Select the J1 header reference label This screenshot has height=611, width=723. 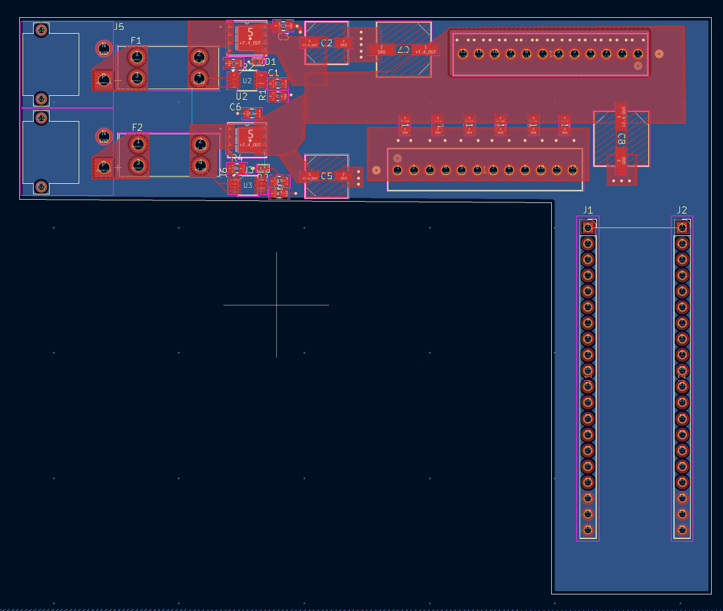[x=588, y=210]
